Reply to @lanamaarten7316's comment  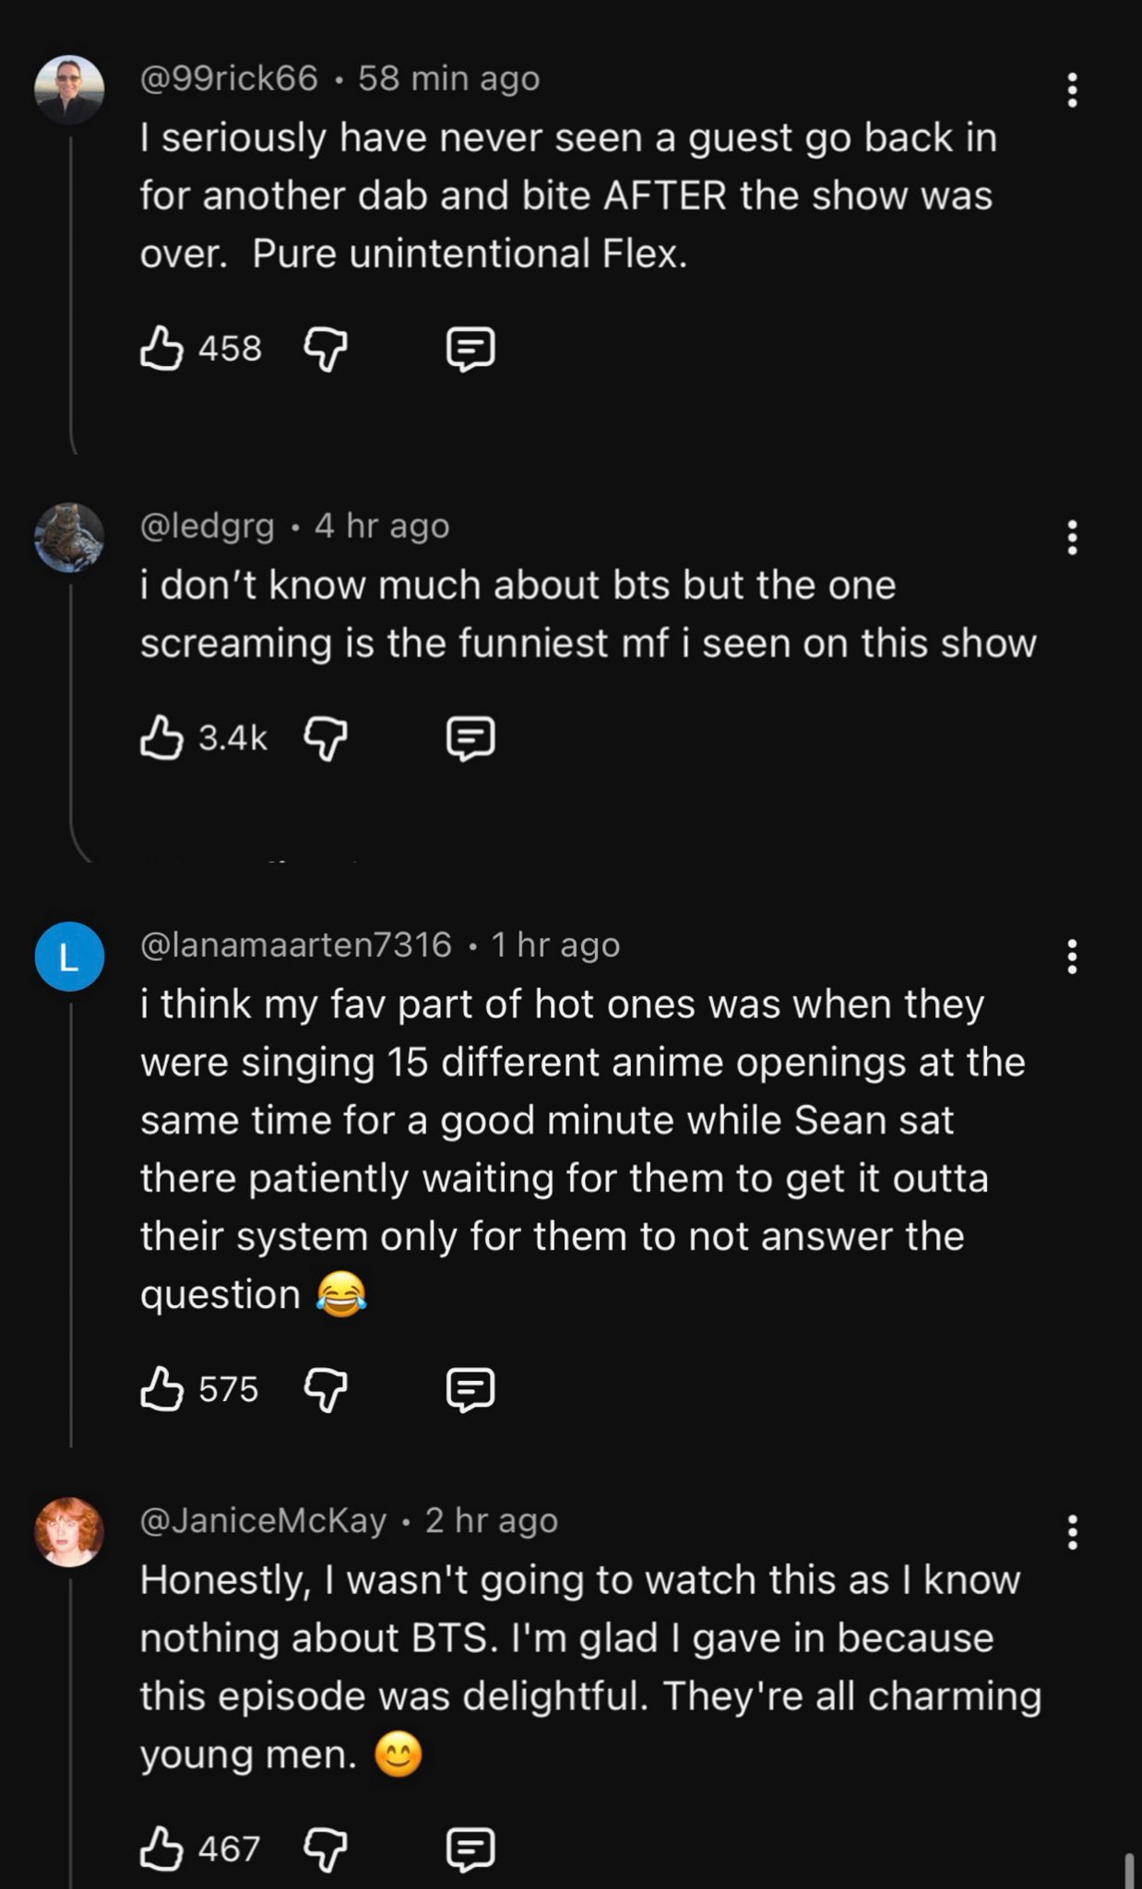tap(470, 1389)
